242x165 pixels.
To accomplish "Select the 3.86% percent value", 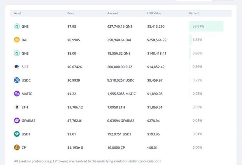I will (x=198, y=53).
